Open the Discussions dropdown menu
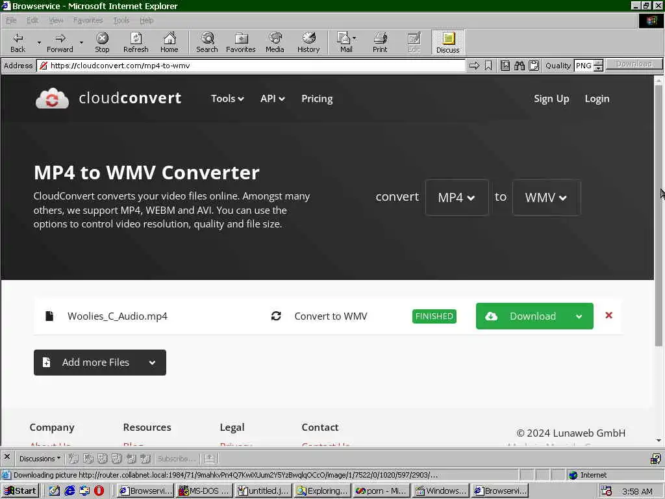Image resolution: width=665 pixels, height=499 pixels. tap(40, 459)
